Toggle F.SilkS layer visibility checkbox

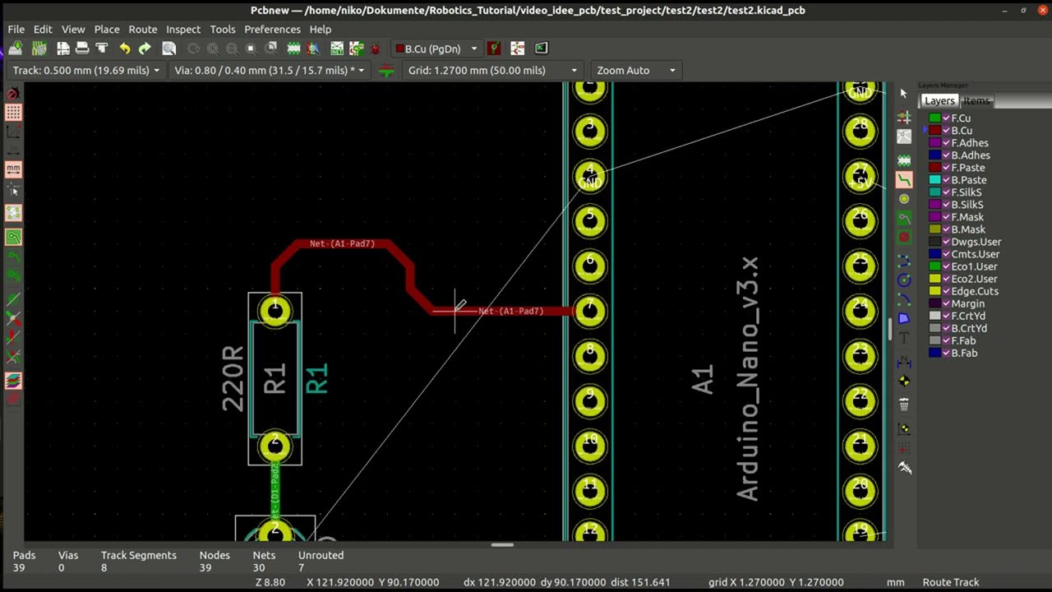point(946,192)
